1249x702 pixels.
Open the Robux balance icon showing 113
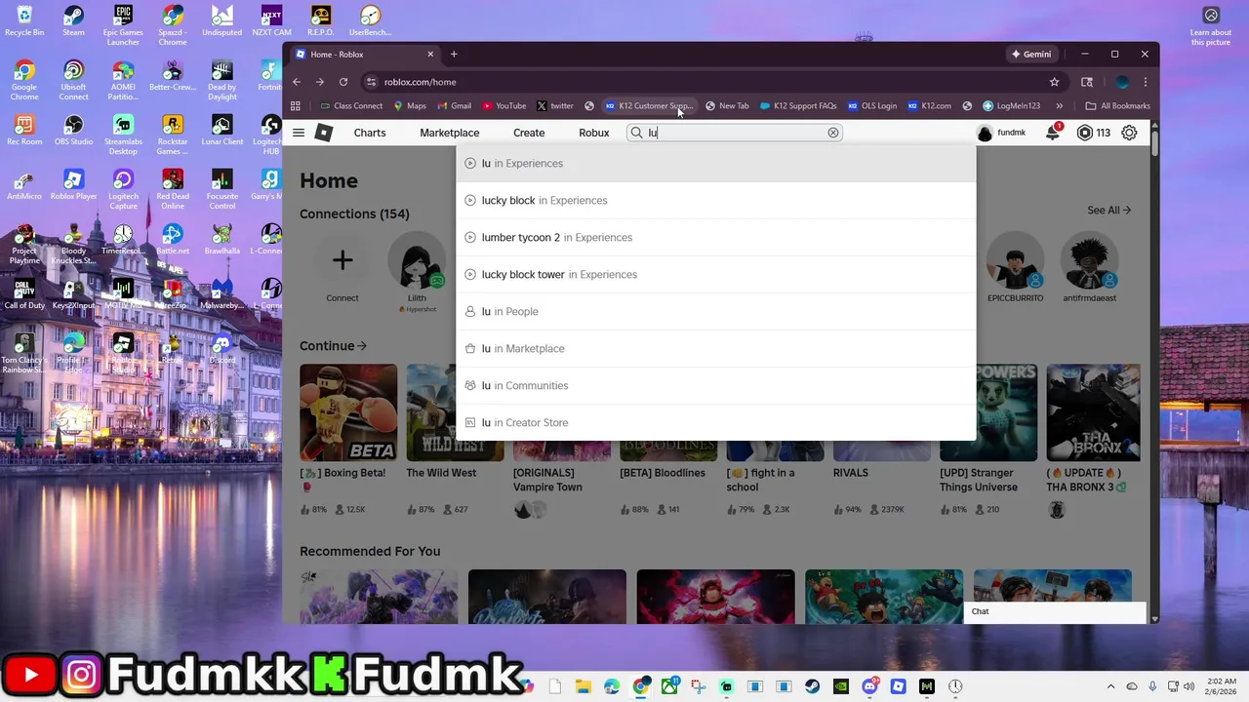pyautogui.click(x=1084, y=133)
